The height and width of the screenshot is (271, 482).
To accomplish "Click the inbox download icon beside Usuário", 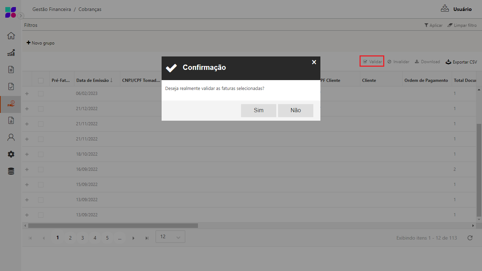I will [x=445, y=8].
